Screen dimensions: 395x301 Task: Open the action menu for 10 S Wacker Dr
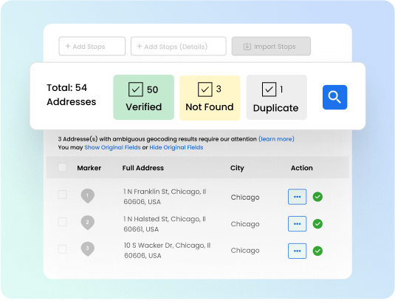pyautogui.click(x=298, y=251)
